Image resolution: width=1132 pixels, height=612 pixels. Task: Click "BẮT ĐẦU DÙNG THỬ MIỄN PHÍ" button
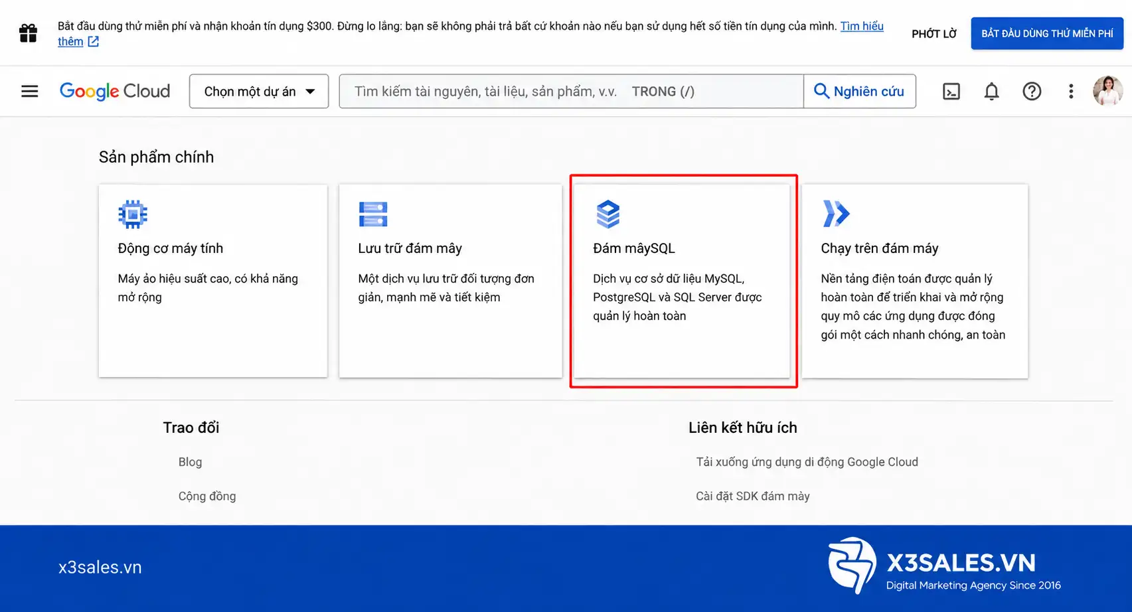click(1047, 33)
